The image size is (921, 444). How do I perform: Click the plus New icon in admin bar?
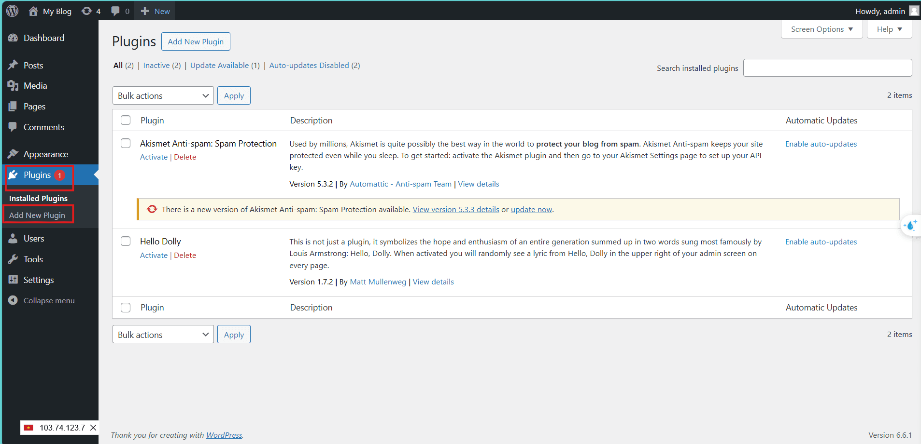point(145,11)
